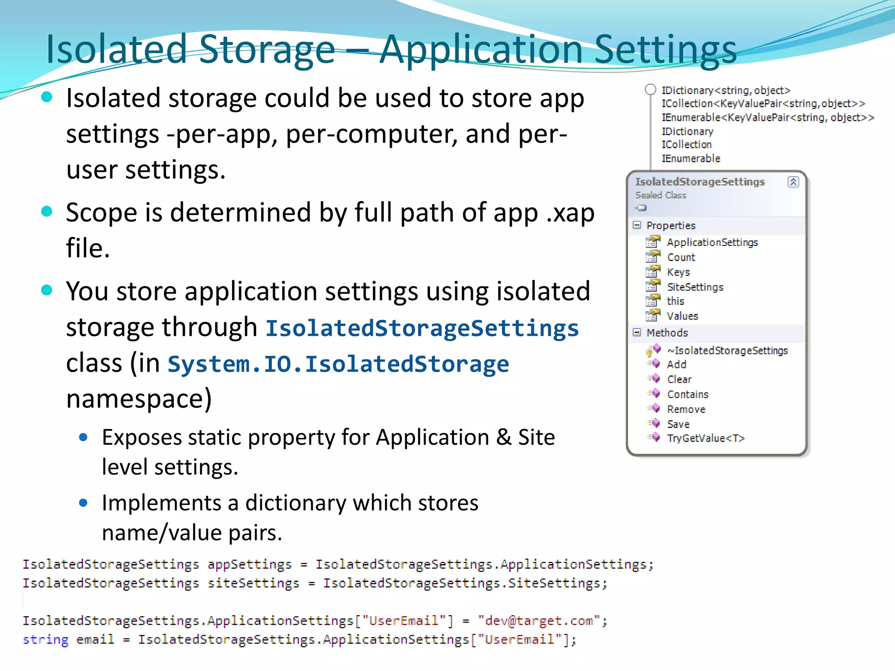The width and height of the screenshot is (895, 671).
Task: Collapse the IsolatedStorageSettings class box chevron
Action: pos(793,182)
